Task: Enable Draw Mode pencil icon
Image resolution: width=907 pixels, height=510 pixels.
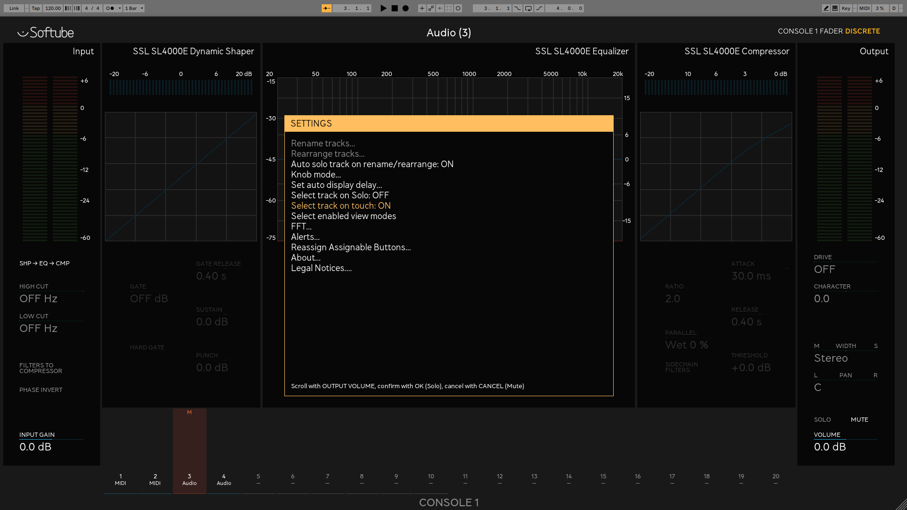Action: click(826, 8)
